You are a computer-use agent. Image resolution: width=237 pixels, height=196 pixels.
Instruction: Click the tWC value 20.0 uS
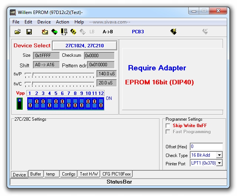click(107, 83)
